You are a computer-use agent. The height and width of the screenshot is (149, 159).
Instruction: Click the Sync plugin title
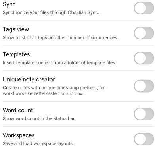pyautogui.click(x=9, y=4)
